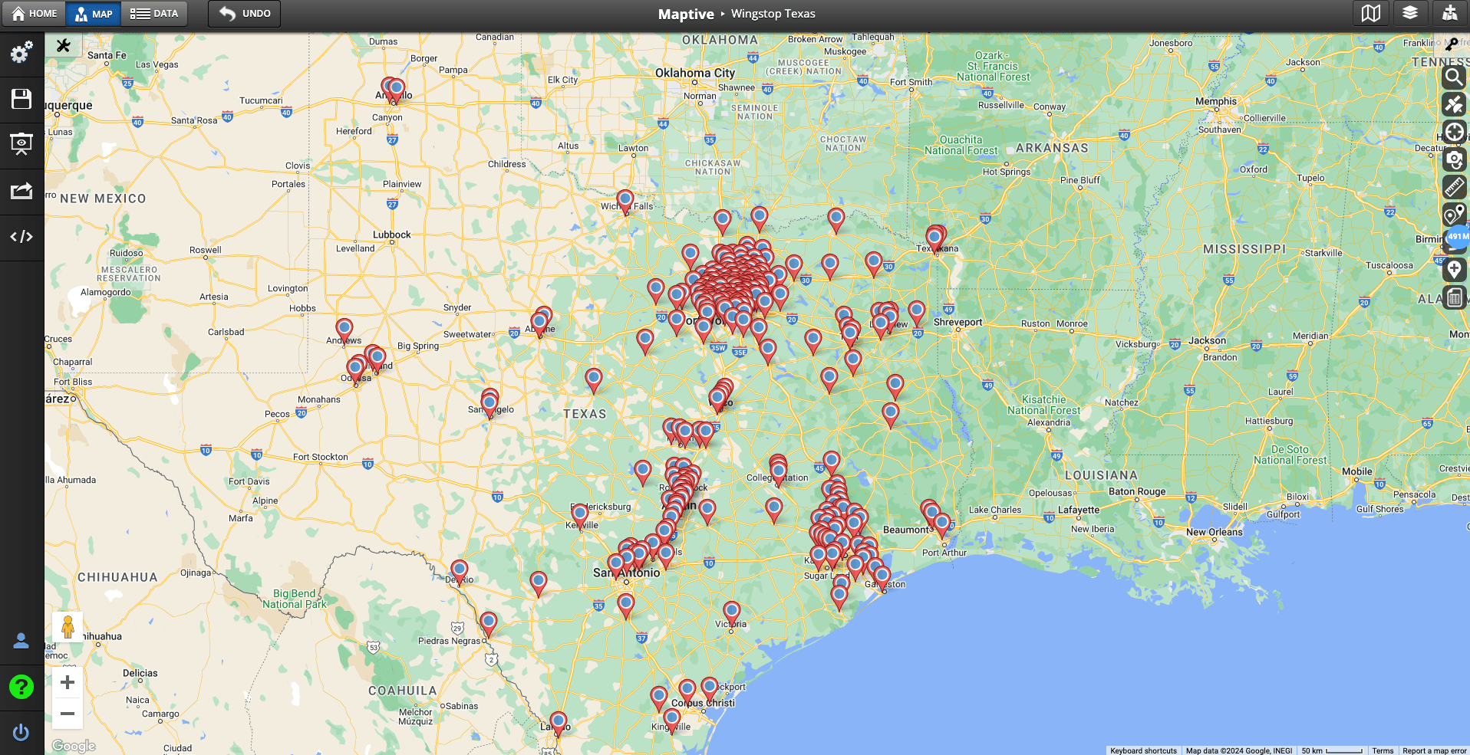Click the key icon at top right

tap(1451, 44)
